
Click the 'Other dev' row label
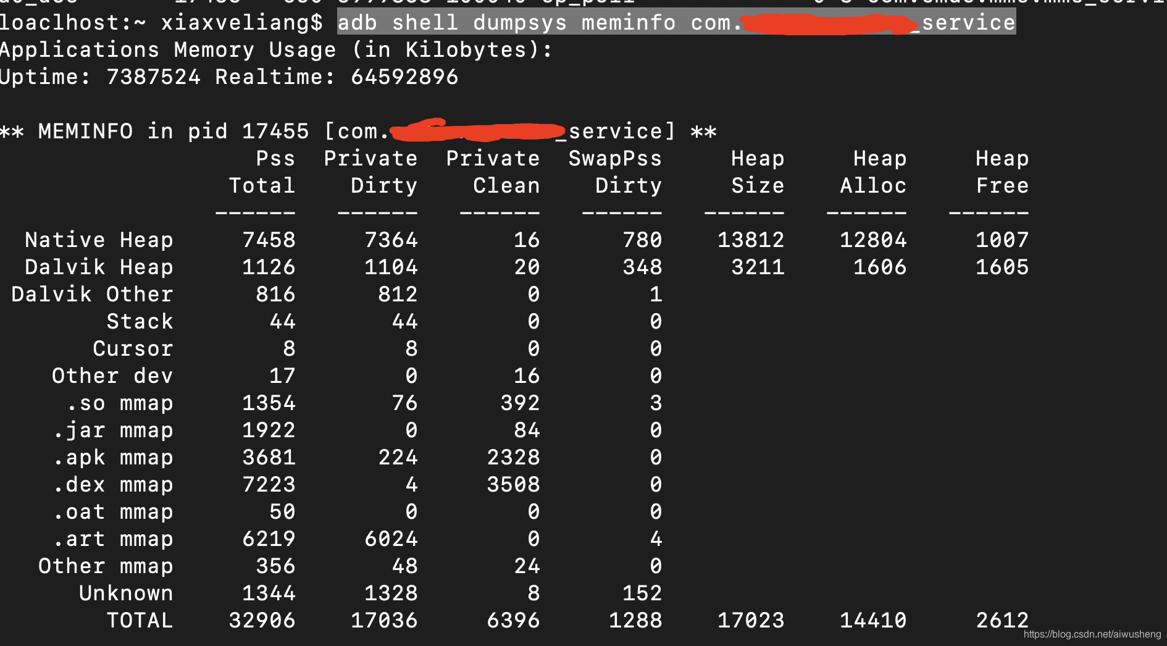(x=113, y=376)
